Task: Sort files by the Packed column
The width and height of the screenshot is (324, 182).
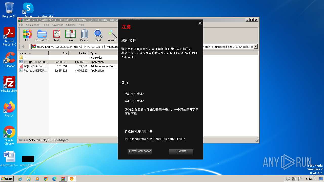Action: pos(79,53)
